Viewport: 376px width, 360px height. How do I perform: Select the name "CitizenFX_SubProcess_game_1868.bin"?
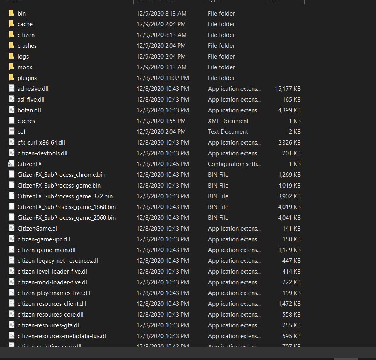pyautogui.click(x=67, y=207)
